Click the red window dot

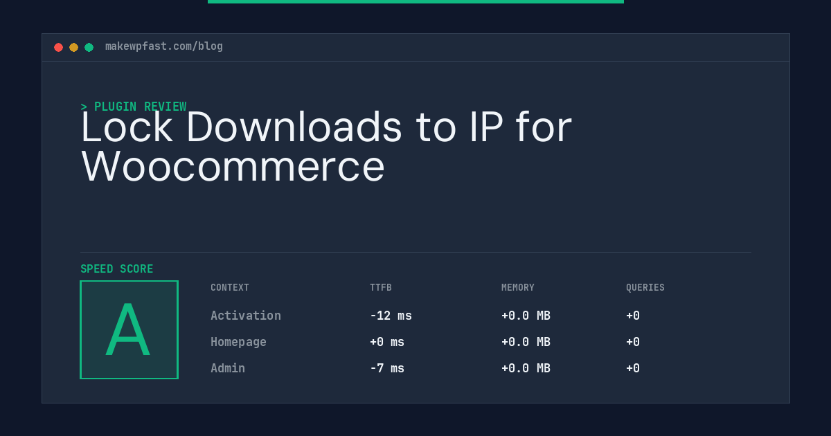58,47
